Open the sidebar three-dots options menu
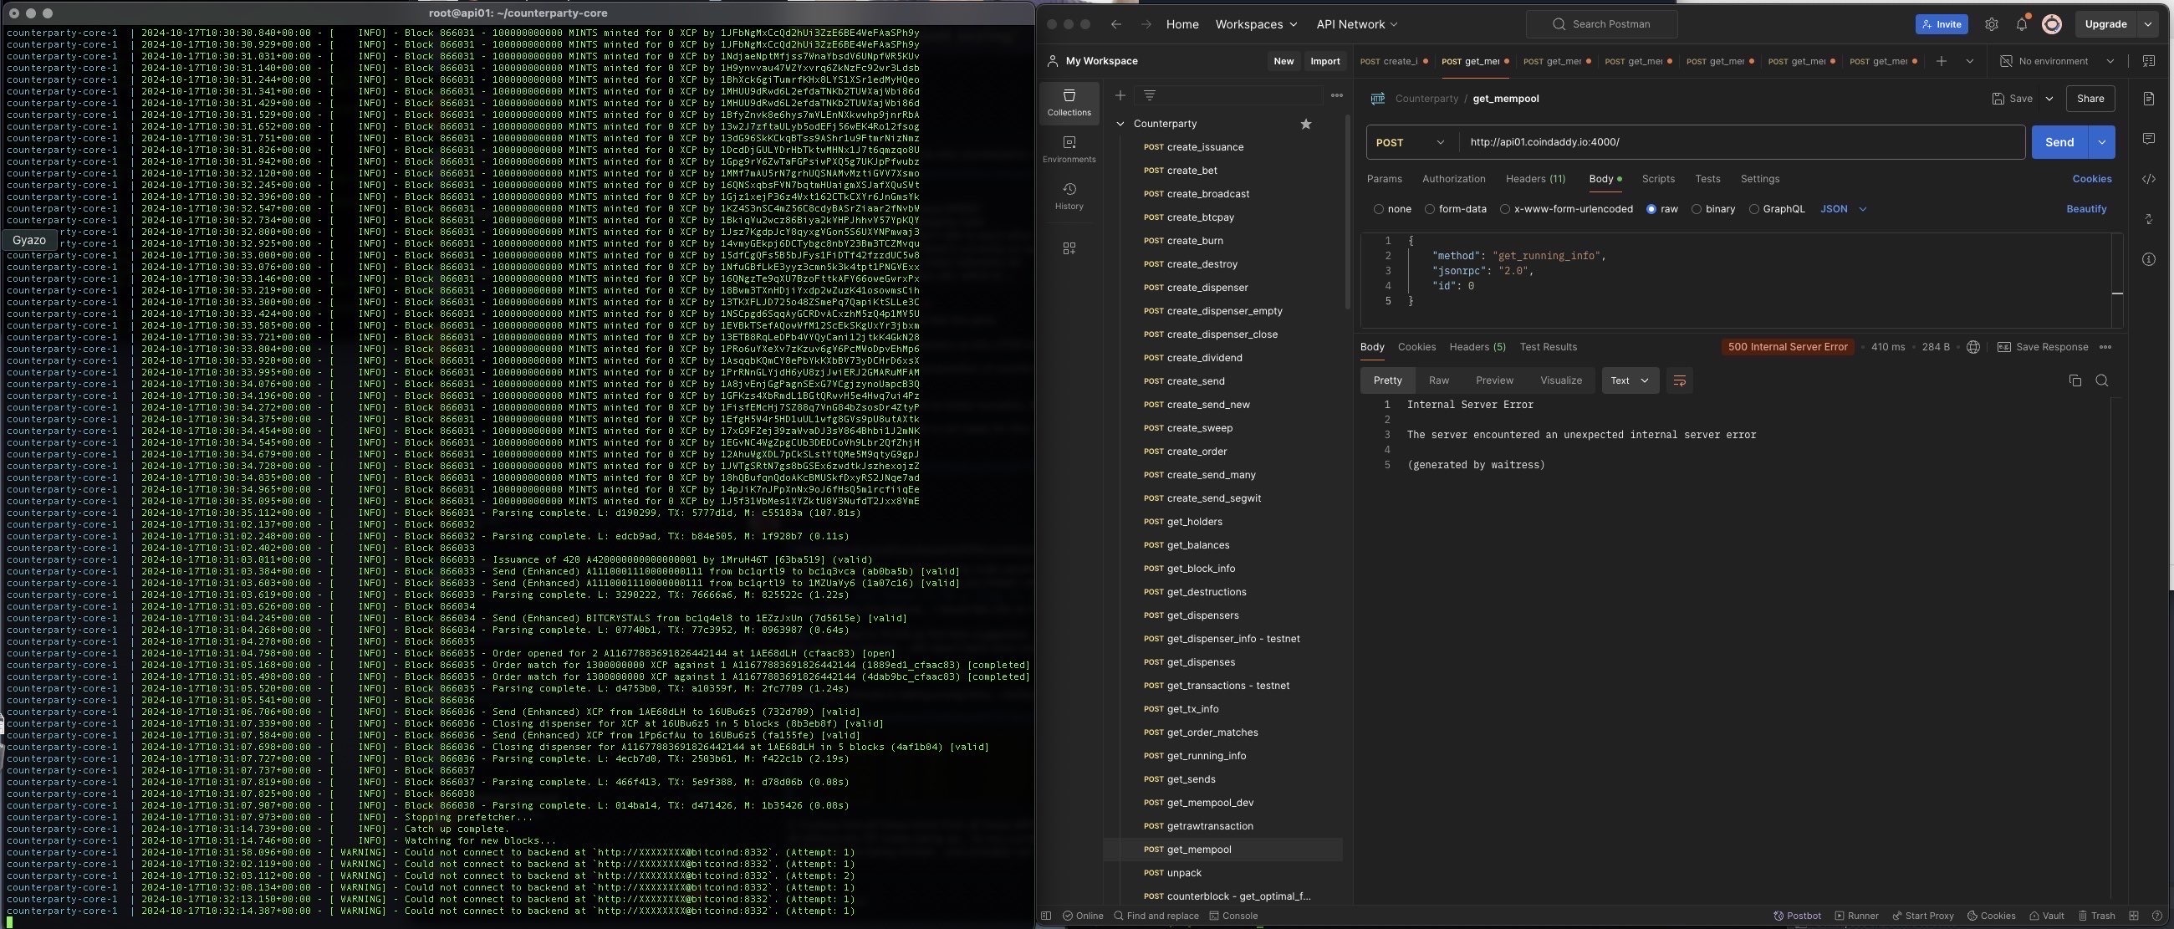The width and height of the screenshot is (2174, 929). point(1336,95)
